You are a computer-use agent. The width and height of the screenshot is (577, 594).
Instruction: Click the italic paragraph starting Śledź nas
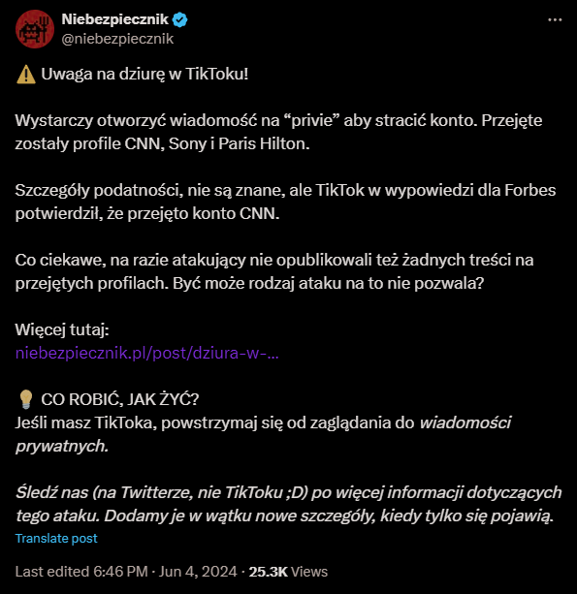click(x=289, y=504)
